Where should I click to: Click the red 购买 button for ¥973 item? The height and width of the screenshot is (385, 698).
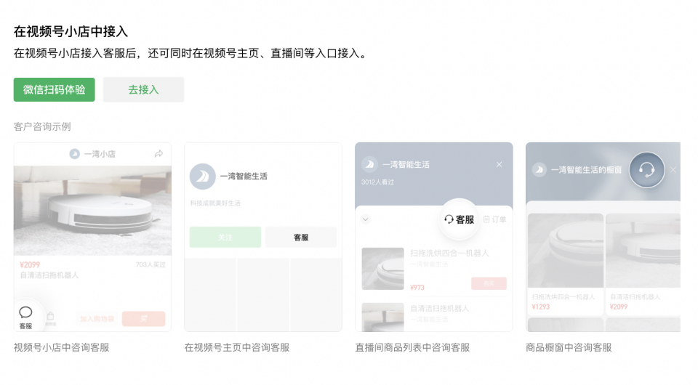click(489, 283)
